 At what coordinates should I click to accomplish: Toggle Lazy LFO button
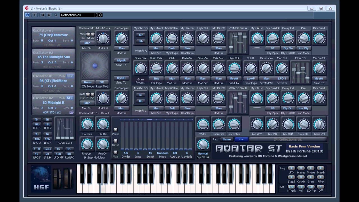click(291, 168)
